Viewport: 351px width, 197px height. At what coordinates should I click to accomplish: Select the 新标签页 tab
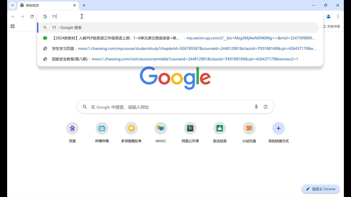[x=48, y=5]
